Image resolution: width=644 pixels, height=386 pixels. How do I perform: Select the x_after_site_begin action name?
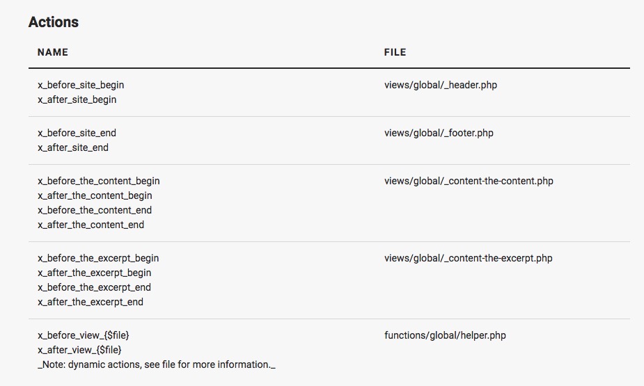(x=77, y=99)
